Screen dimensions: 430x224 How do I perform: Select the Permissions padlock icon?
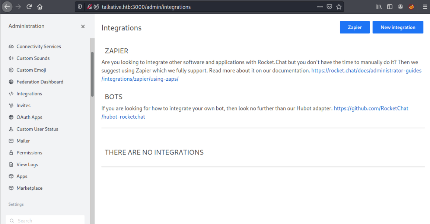(11, 153)
